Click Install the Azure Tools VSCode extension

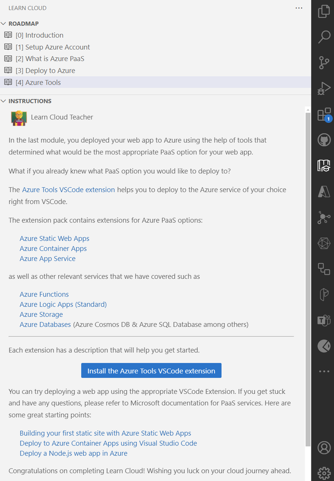coord(151,371)
